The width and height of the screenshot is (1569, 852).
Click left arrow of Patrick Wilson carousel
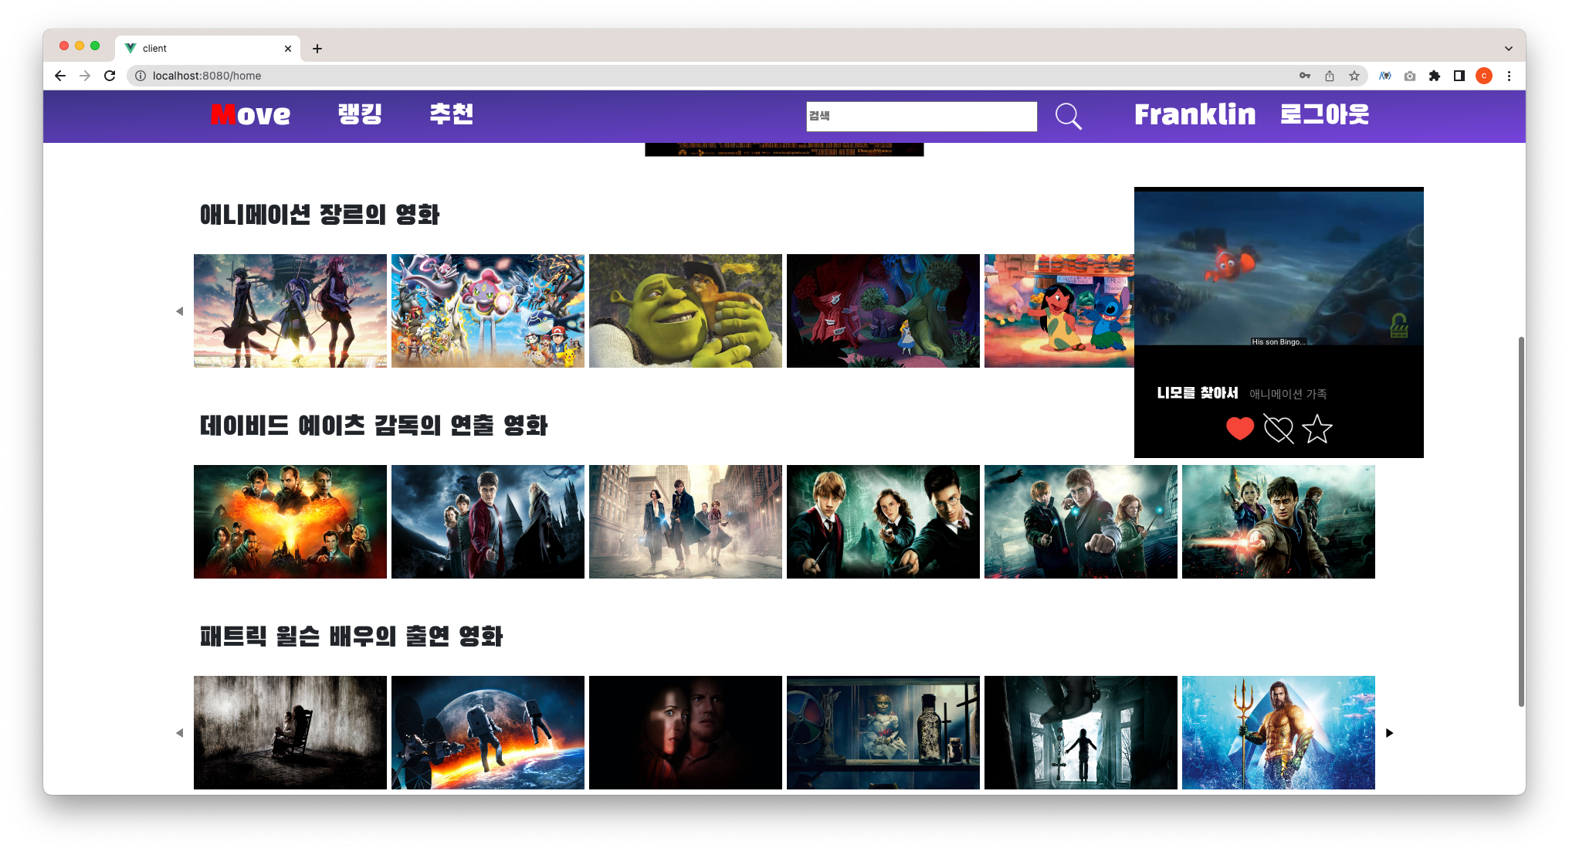179,733
